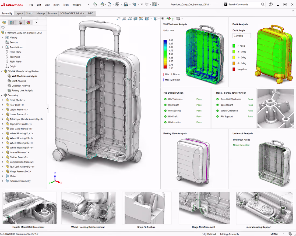Image resolution: width=296 pixels, height=236 pixels.
Task: Click the Draft Angle 7.00deg input field
Action: point(241,36)
